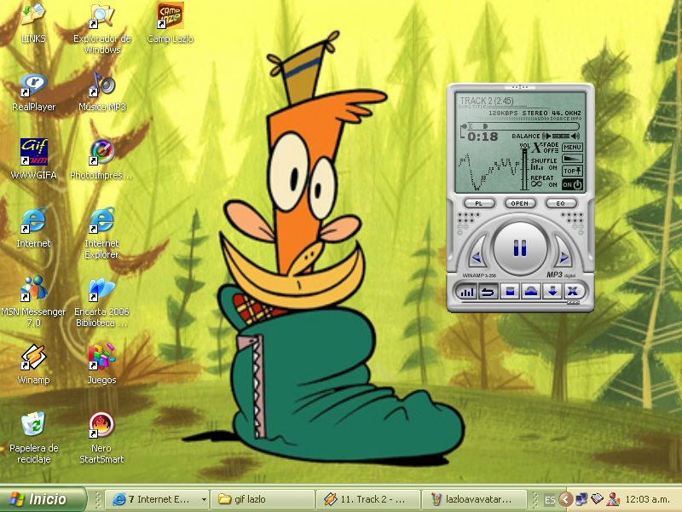Open the Papelera de reciclaje
Screen dimensions: 682x512
[x=33, y=438]
